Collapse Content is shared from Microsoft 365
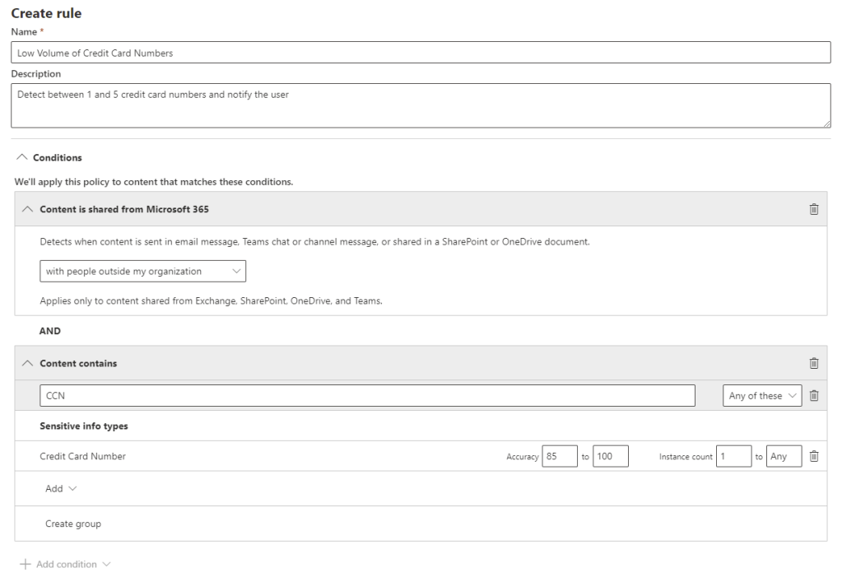The height and width of the screenshot is (582, 842). pyautogui.click(x=28, y=209)
